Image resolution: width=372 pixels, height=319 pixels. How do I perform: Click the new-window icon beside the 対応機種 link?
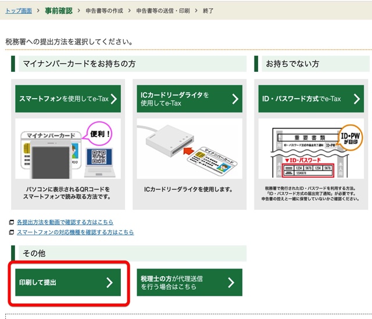[12, 233]
